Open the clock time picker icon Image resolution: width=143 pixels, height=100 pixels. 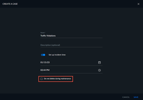point(100,70)
